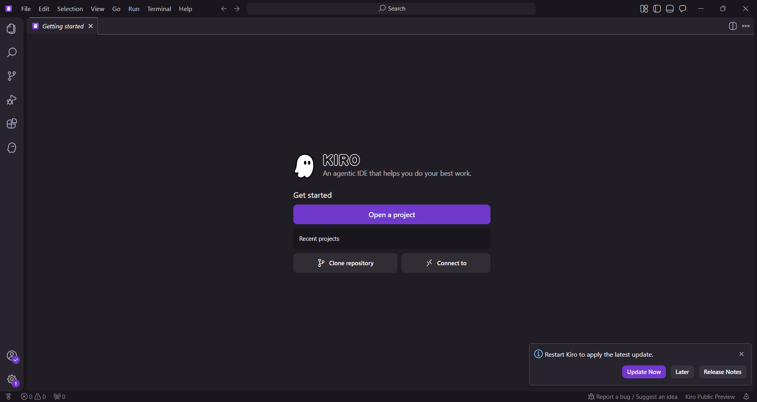Open the Customize Layout options
This screenshot has height=402, width=757.
(x=644, y=9)
